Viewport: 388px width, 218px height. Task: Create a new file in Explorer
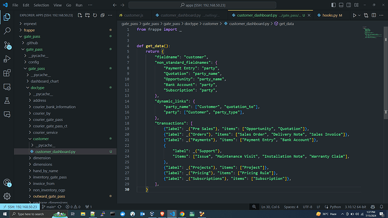(80, 15)
